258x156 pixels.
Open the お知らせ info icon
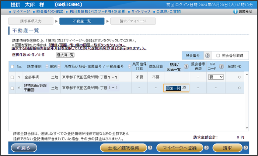click(236, 11)
